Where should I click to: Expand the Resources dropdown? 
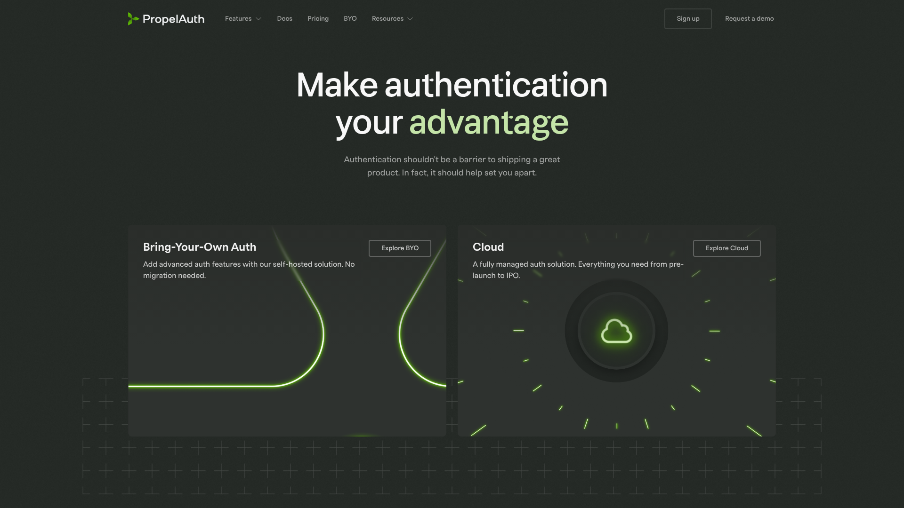pyautogui.click(x=387, y=18)
